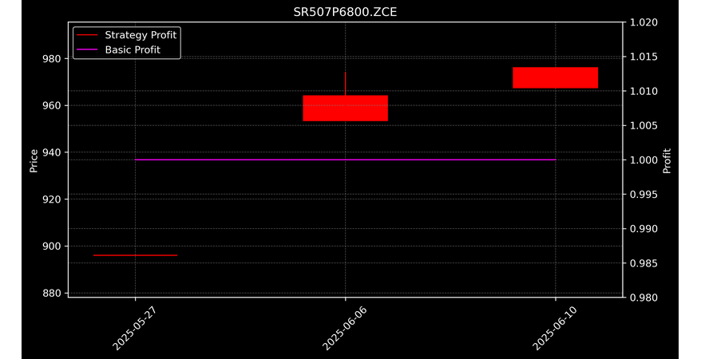701x359 pixels.
Task: Click the Profit axis label
Action: click(x=667, y=160)
